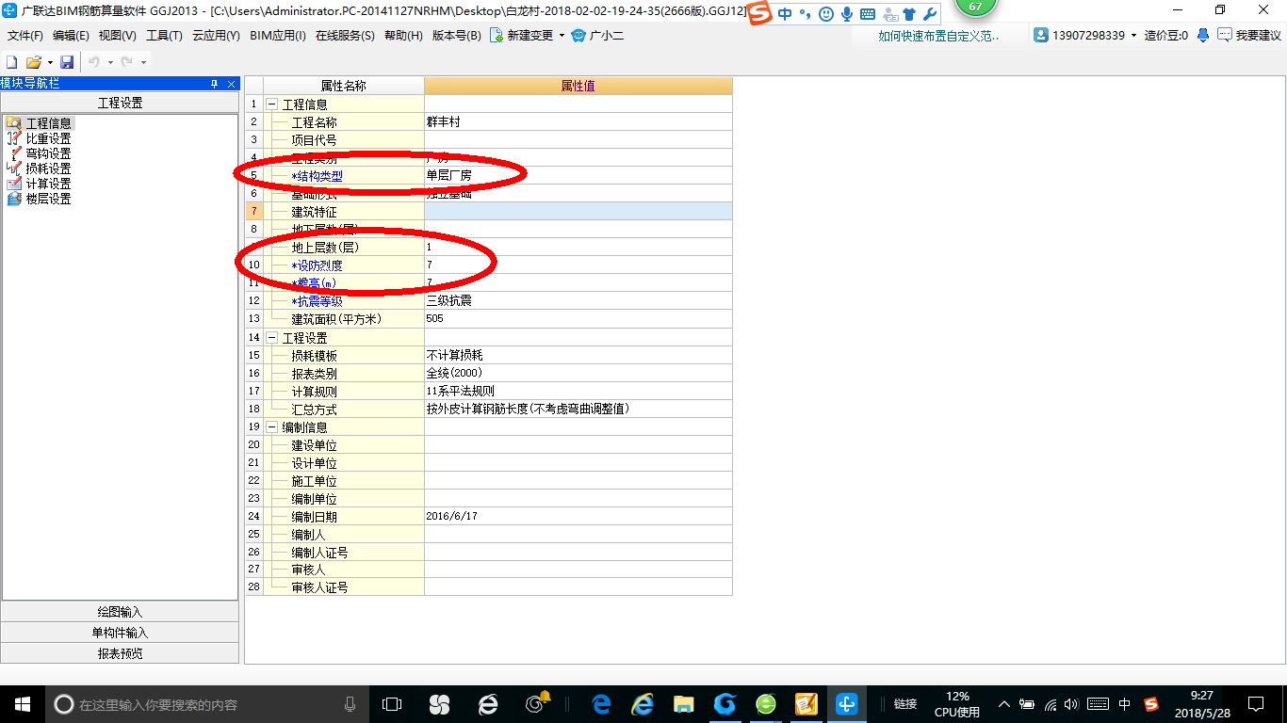Open the 在线服务(S) menu
The height and width of the screenshot is (723, 1287).
tap(345, 36)
